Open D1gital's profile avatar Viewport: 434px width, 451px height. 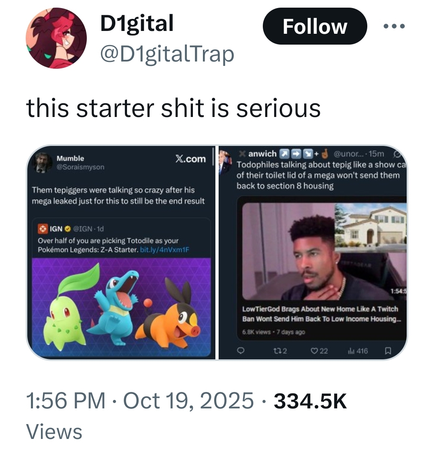[56, 38]
